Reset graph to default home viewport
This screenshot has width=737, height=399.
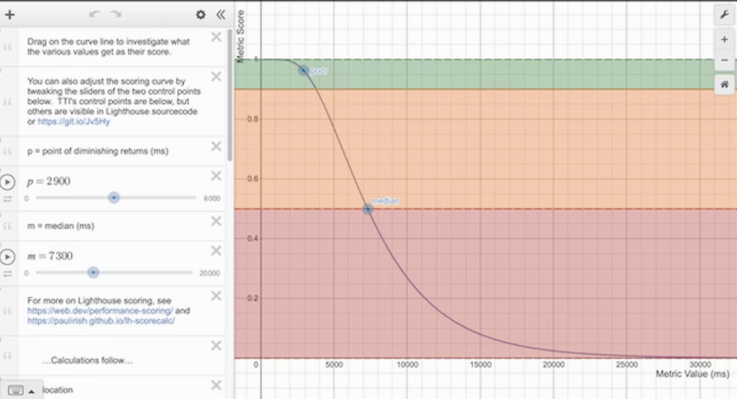pyautogui.click(x=724, y=85)
